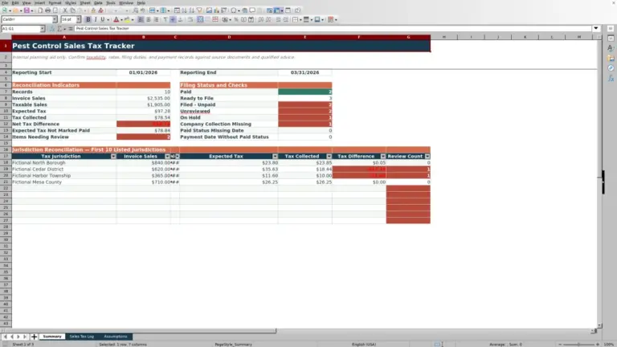This screenshot has width=617, height=347.
Task: Click the Copy icon in toolbar
Action: point(72,10)
